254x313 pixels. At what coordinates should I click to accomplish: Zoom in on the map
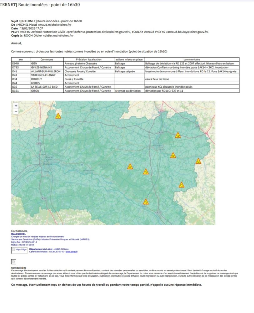[16, 106]
